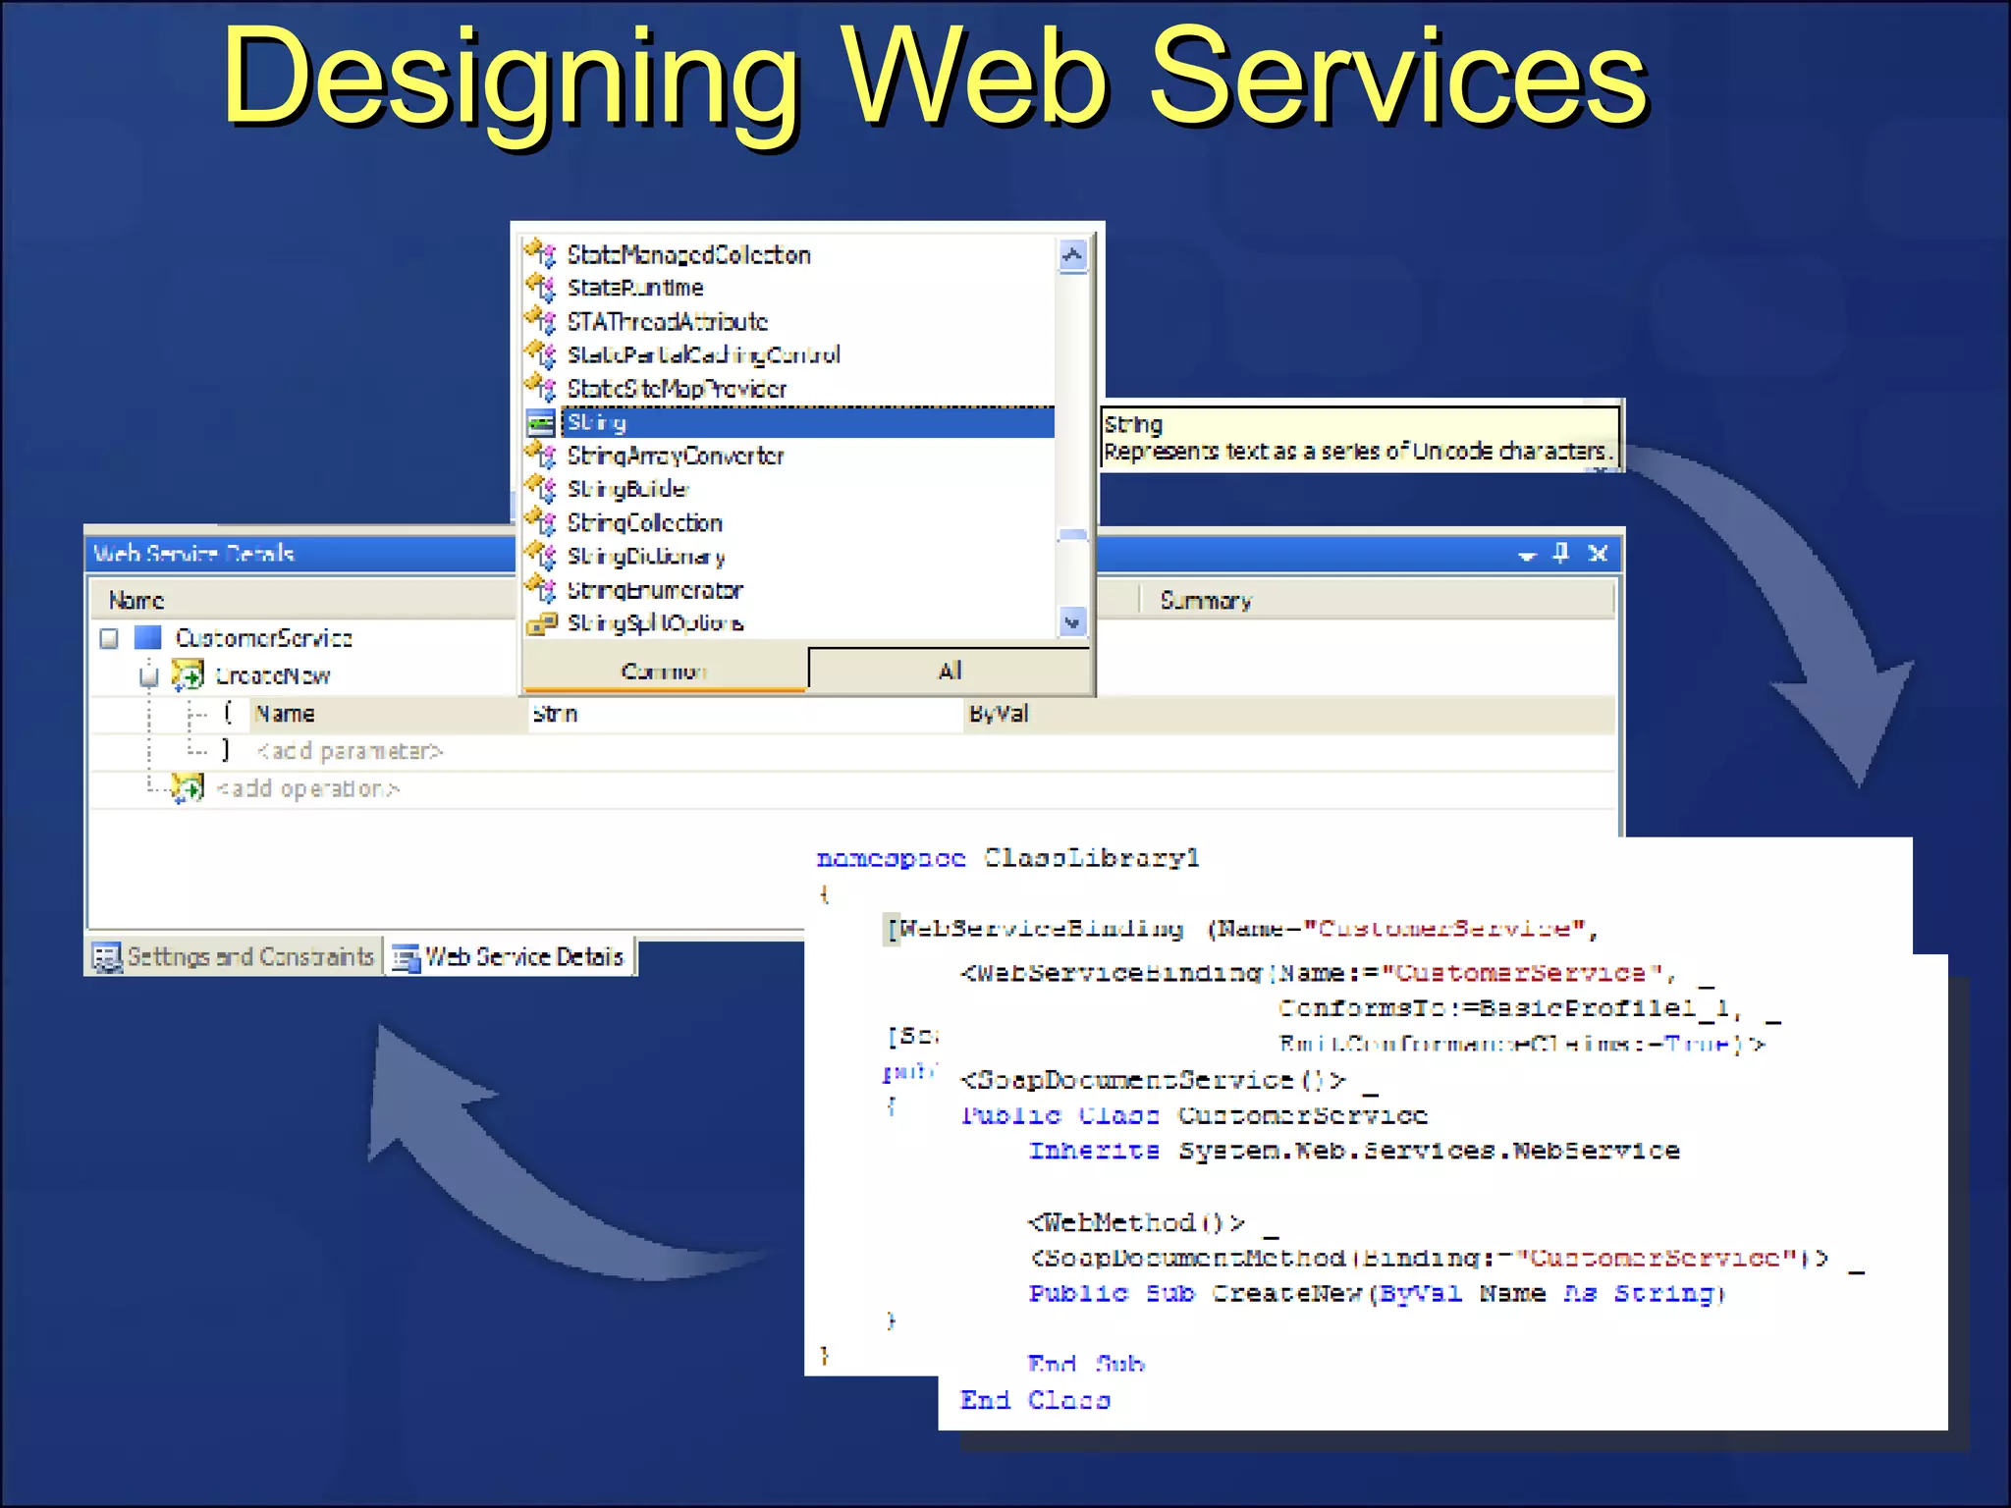Click the StringSplitOptions enum icon
This screenshot has width=2011, height=1508.
click(541, 623)
